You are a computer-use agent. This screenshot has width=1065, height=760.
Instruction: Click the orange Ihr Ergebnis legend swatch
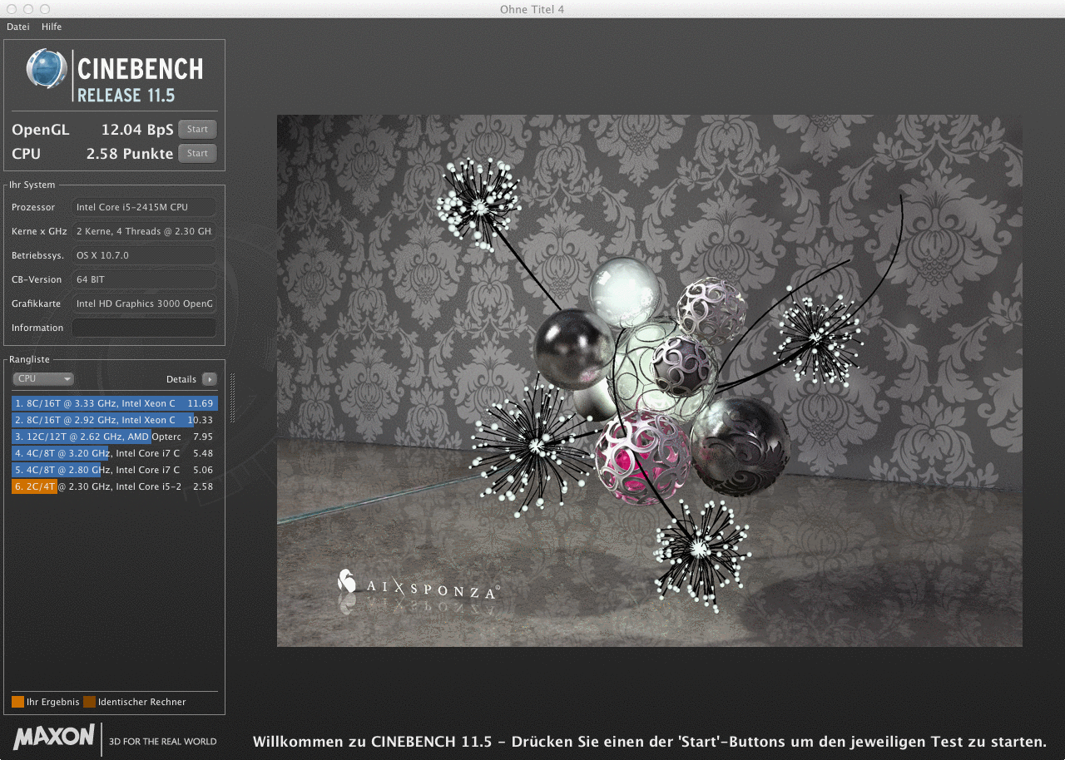[17, 702]
